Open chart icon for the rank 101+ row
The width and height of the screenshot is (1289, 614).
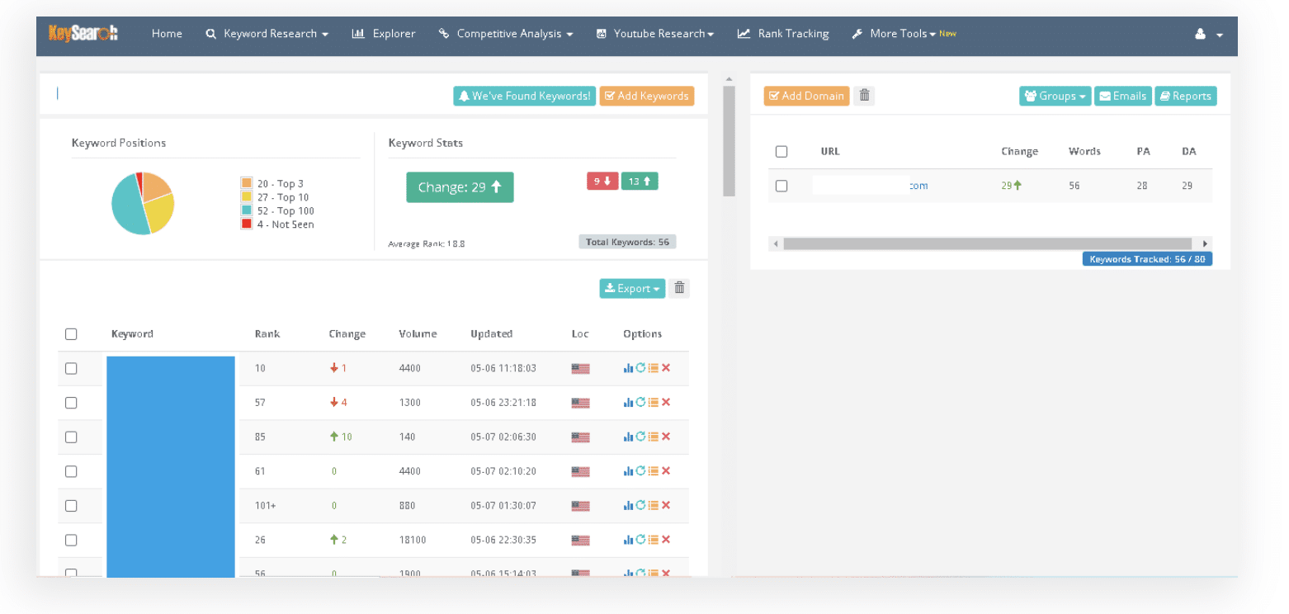click(628, 505)
